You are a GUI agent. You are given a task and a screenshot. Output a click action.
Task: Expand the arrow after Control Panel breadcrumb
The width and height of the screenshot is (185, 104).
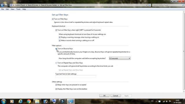coord(26,5)
